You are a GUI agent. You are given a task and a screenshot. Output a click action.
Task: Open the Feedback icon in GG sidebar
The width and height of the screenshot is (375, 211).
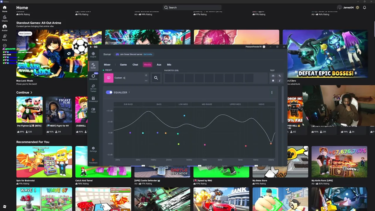point(93,161)
